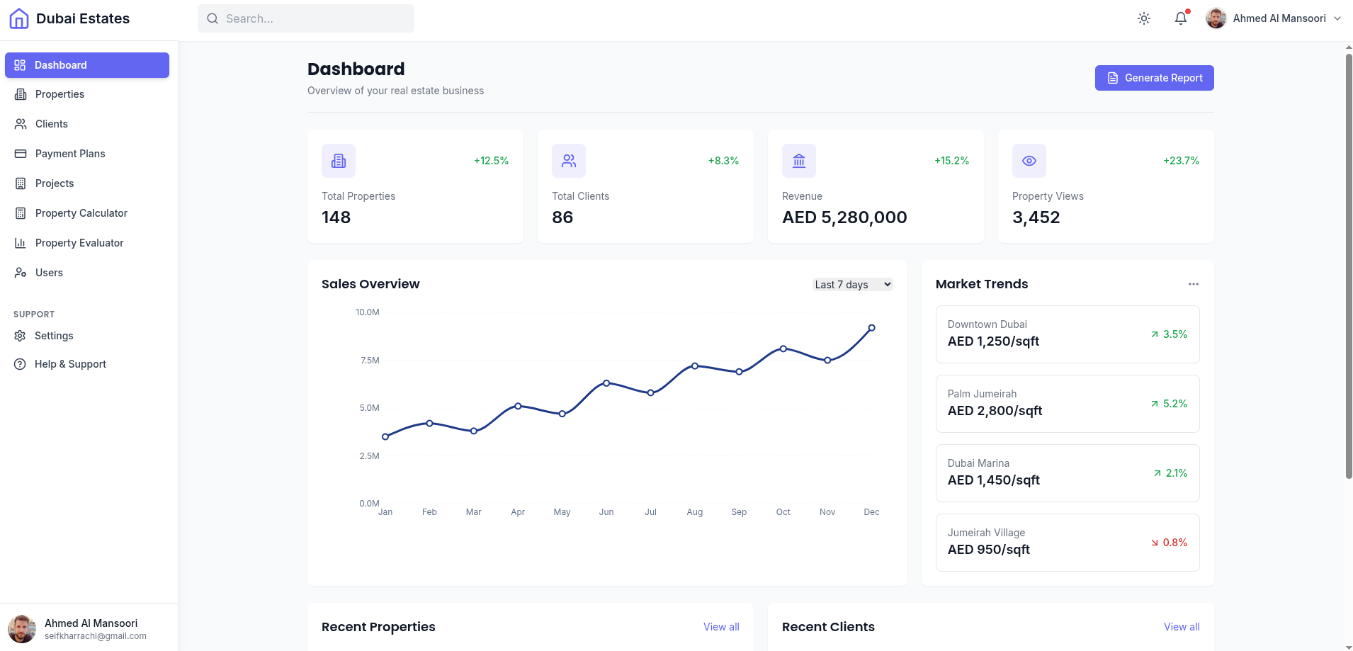Click the Properties building icon in sidebar

click(21, 94)
